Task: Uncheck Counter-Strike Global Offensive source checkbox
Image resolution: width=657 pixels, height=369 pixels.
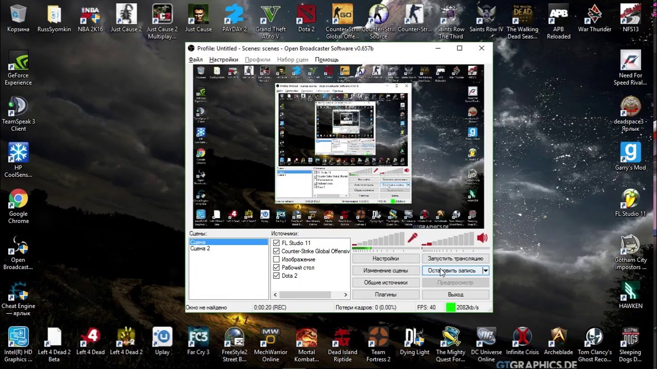Action: click(277, 251)
